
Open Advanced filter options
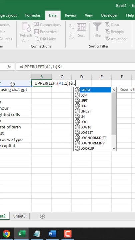[x=116, y=39]
